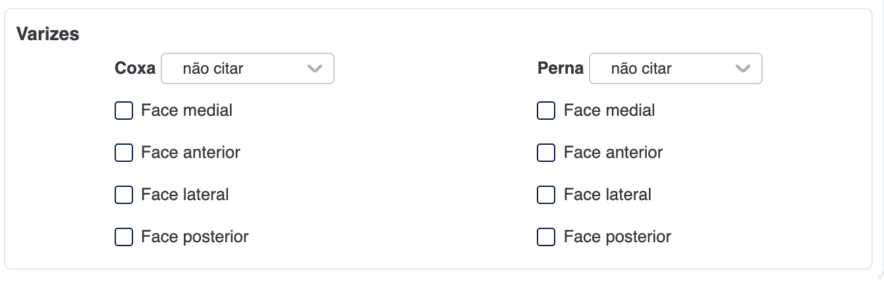The image size is (884, 283).
Task: Click the chevron arrow in the Perna select
Action: (743, 68)
